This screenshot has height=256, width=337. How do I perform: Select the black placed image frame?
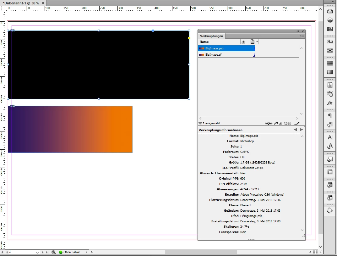point(99,64)
